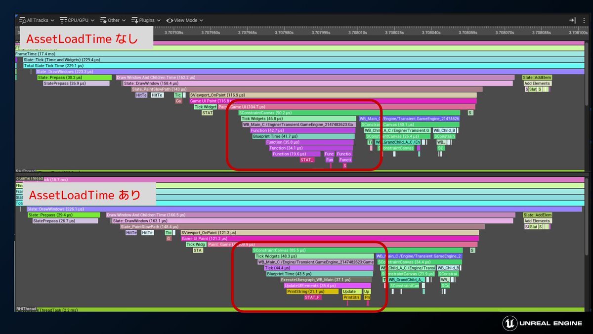The image size is (593, 334).
Task: Select Slate::Prepass (29.4 µs) event
Action: 64,215
